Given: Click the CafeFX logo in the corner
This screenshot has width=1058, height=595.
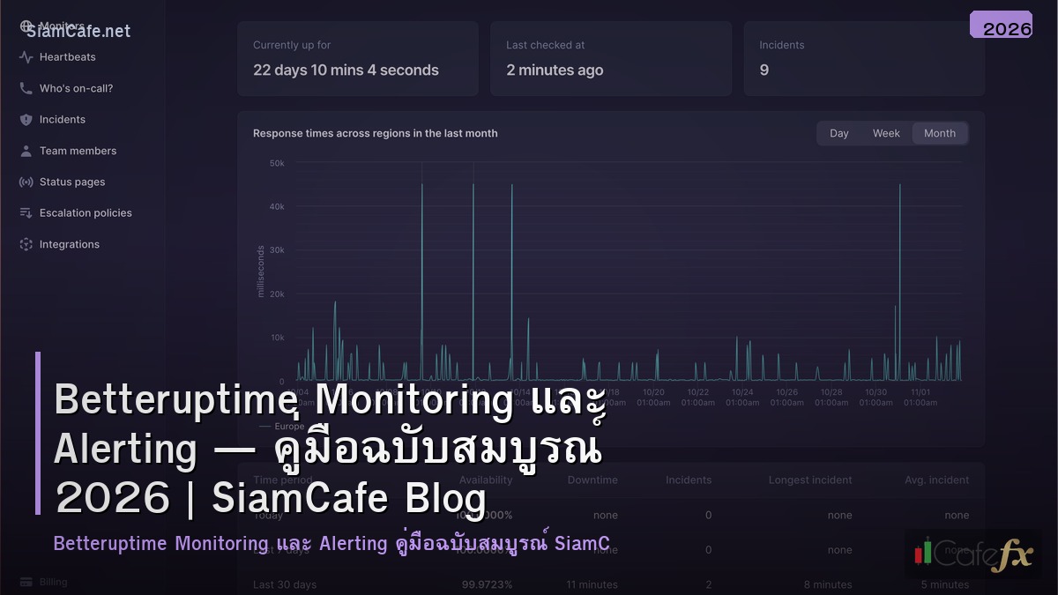Looking at the screenshot, I should pos(972,555).
